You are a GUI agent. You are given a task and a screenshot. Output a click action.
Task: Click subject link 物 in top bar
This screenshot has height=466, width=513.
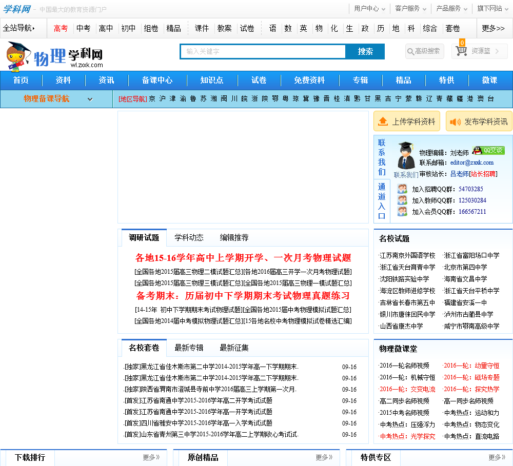pyautogui.click(x=319, y=28)
